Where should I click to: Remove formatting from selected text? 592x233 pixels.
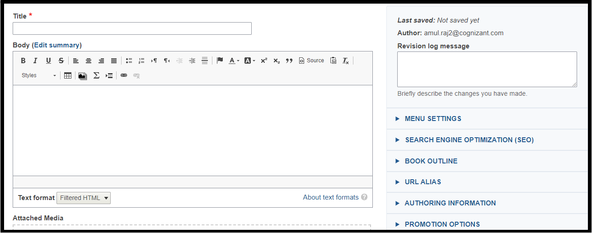[x=346, y=61]
